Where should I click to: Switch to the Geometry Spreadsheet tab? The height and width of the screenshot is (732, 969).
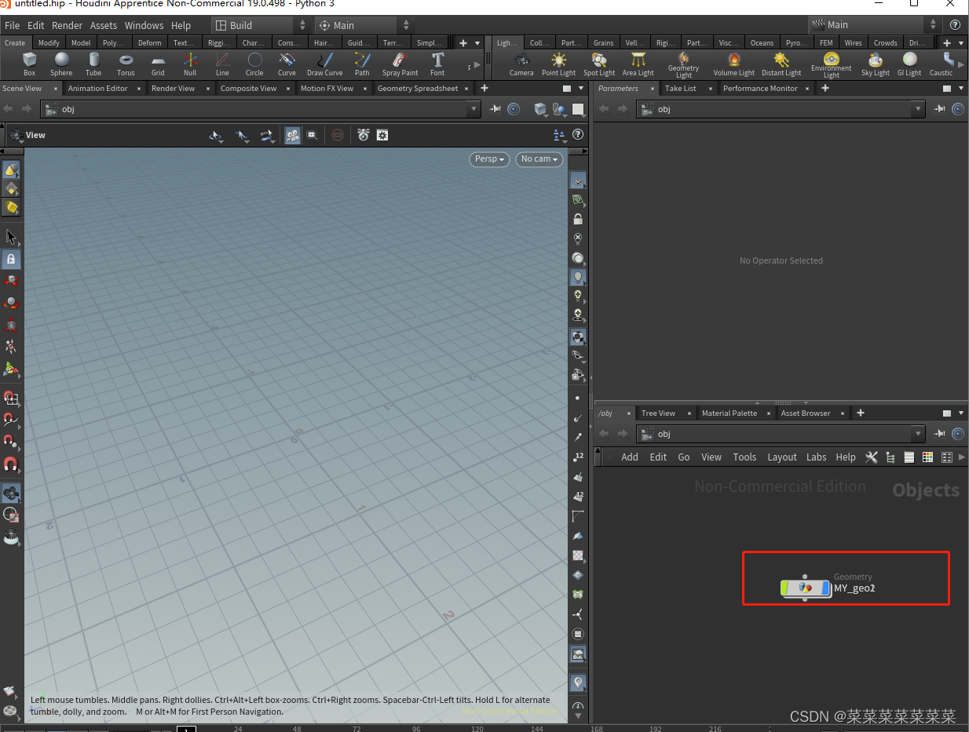click(417, 89)
